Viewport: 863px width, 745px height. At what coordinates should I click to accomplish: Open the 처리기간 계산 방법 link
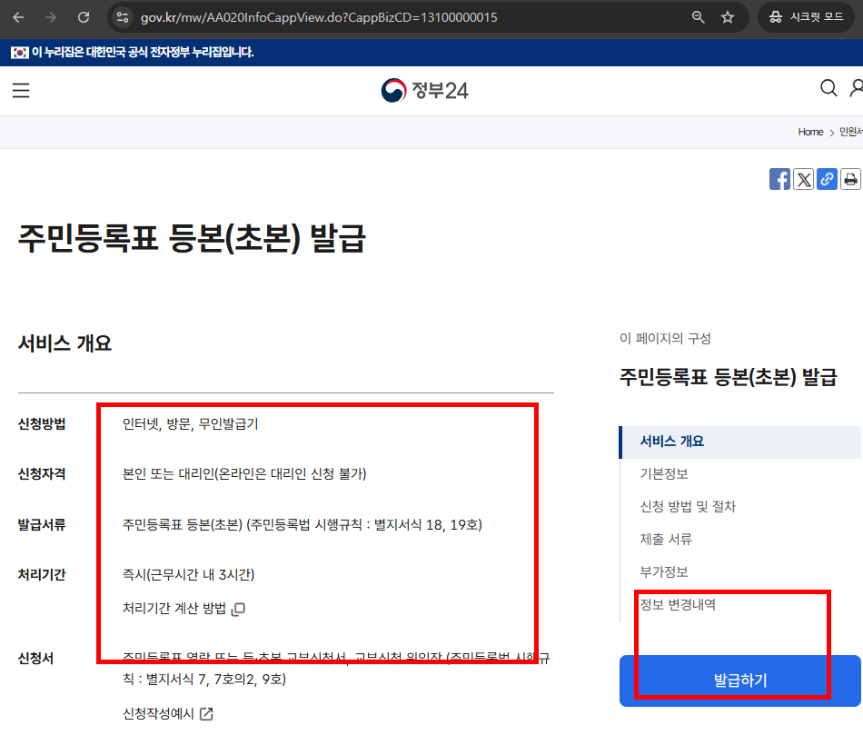(x=176, y=610)
